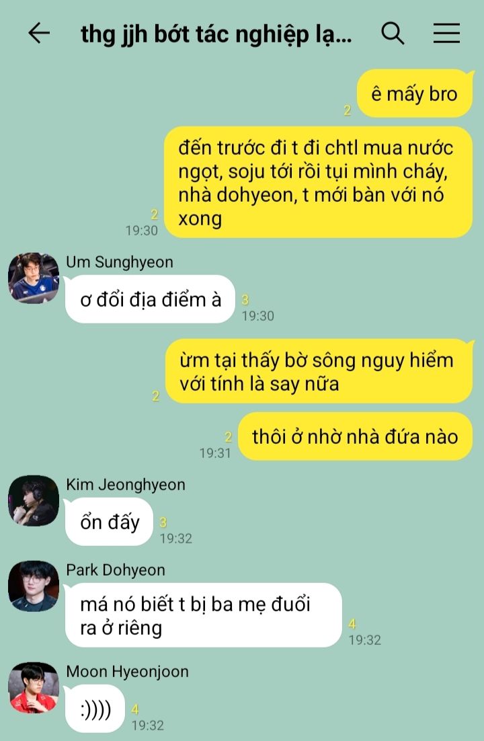Tap Kim Jeonghyeon name label
Image resolution: width=484 pixels, height=741 pixels.
point(126,484)
